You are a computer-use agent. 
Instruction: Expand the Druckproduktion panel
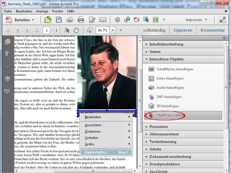[183, 164]
